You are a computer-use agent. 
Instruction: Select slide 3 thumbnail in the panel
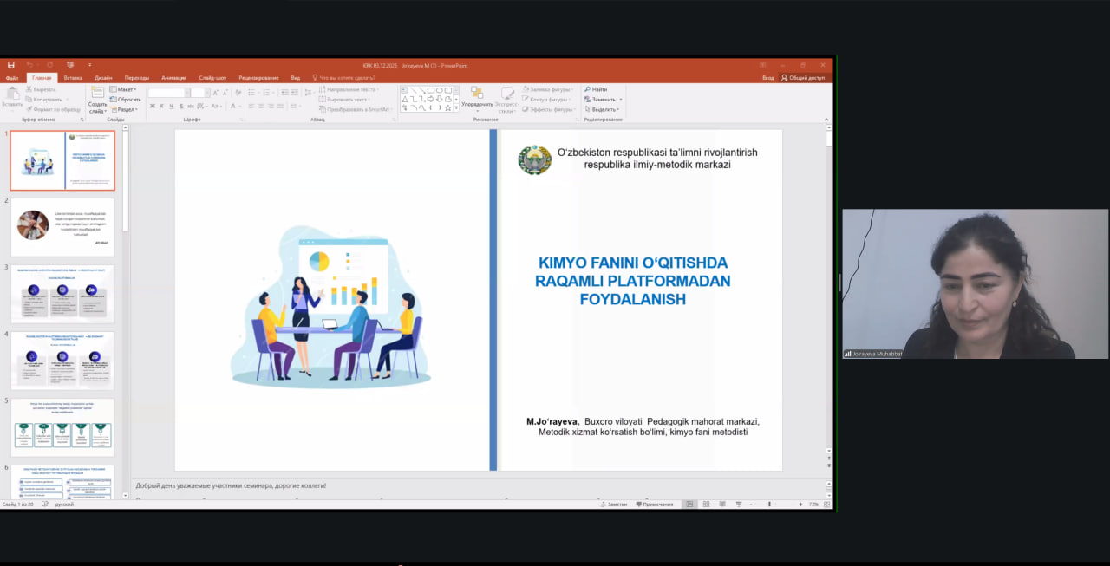tap(62, 294)
